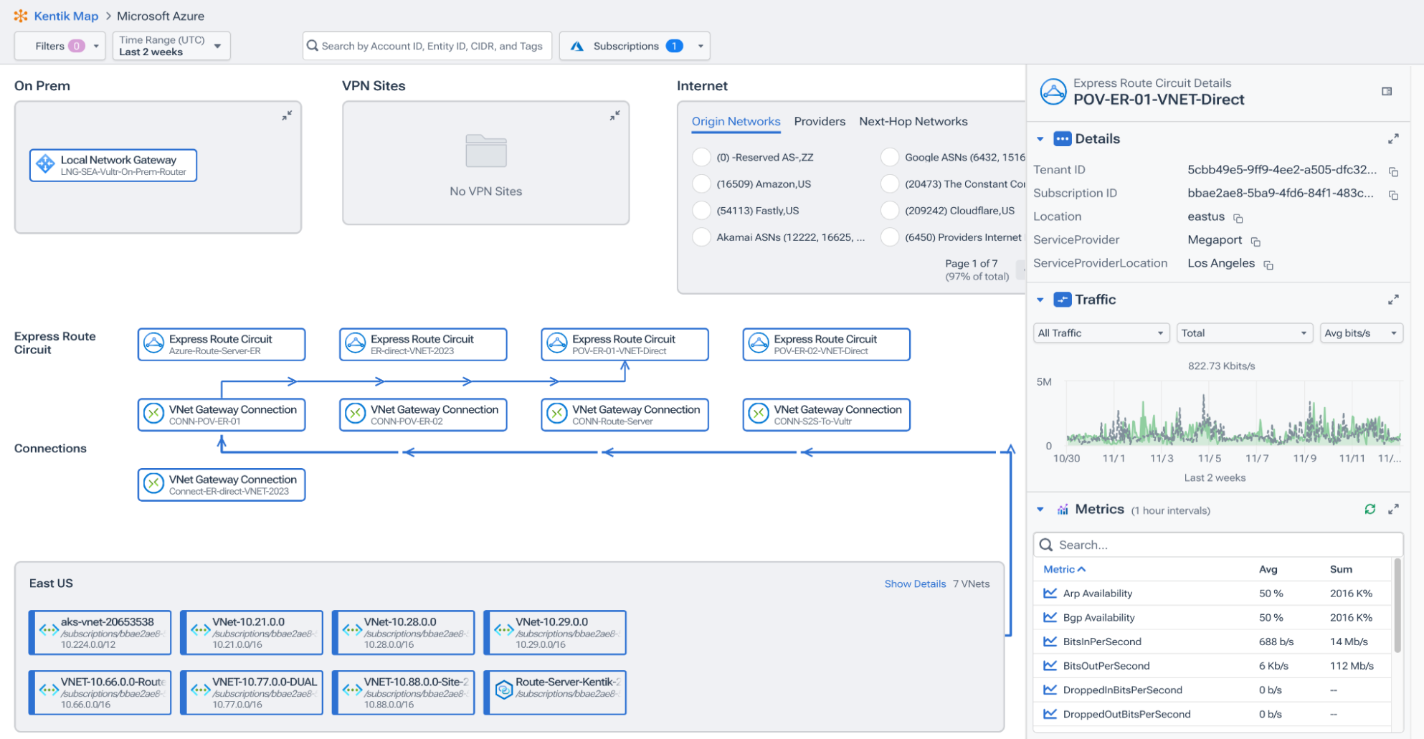Screen dimensions: 1424x739
Task: Open CONN-Route-Server gateway connection
Action: pos(625,414)
